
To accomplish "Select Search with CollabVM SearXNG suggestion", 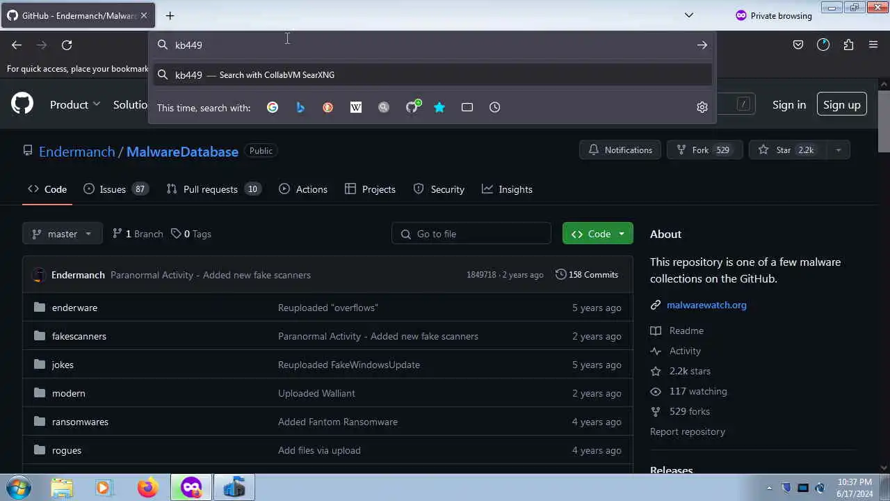I will (x=432, y=74).
